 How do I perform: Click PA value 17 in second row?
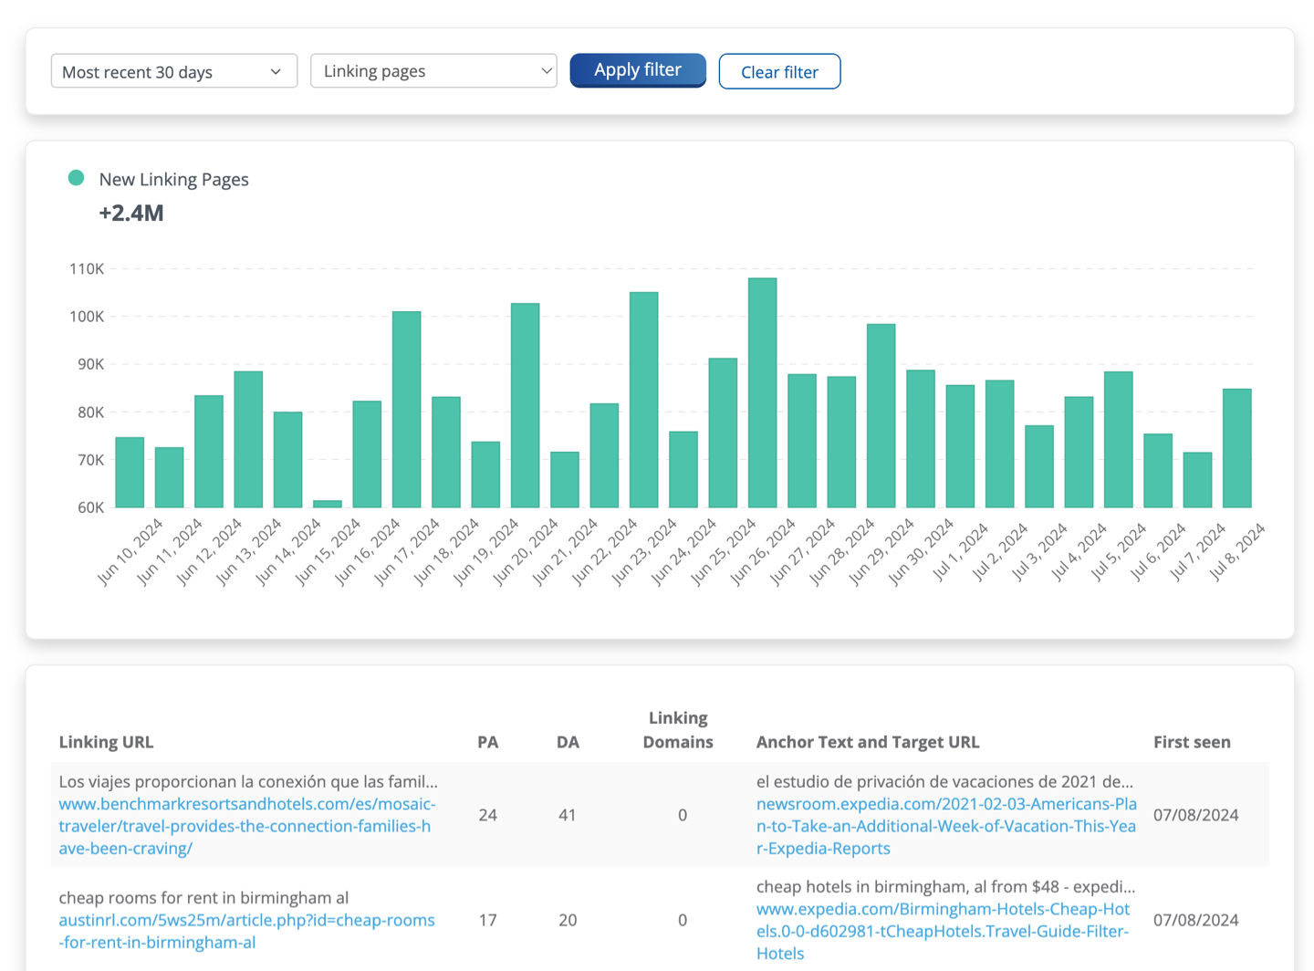pyautogui.click(x=488, y=920)
